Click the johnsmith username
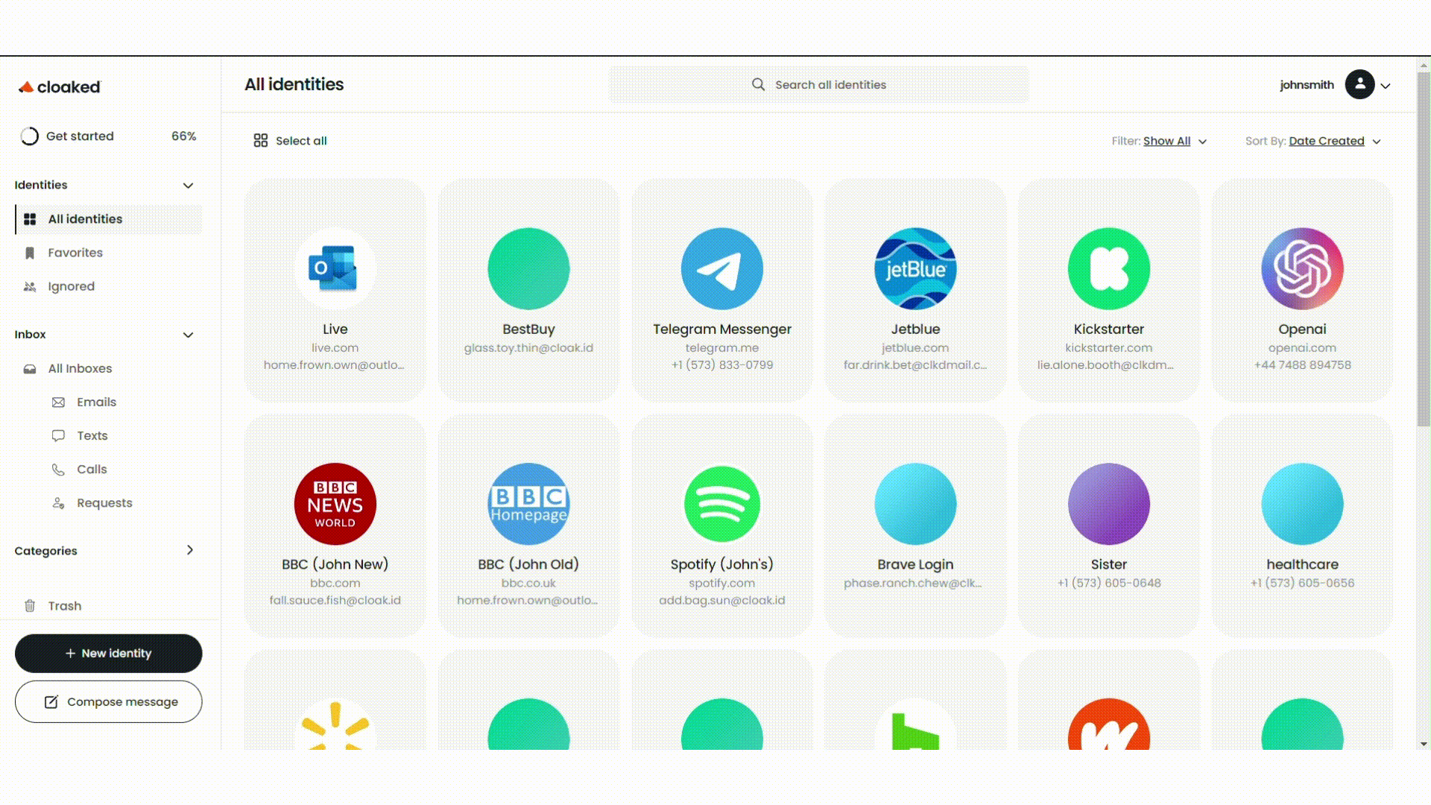 tap(1307, 85)
